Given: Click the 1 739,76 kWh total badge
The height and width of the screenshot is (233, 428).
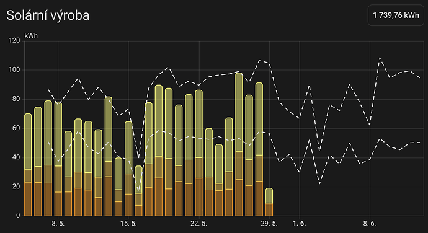Looking at the screenshot, I should tap(396, 15).
